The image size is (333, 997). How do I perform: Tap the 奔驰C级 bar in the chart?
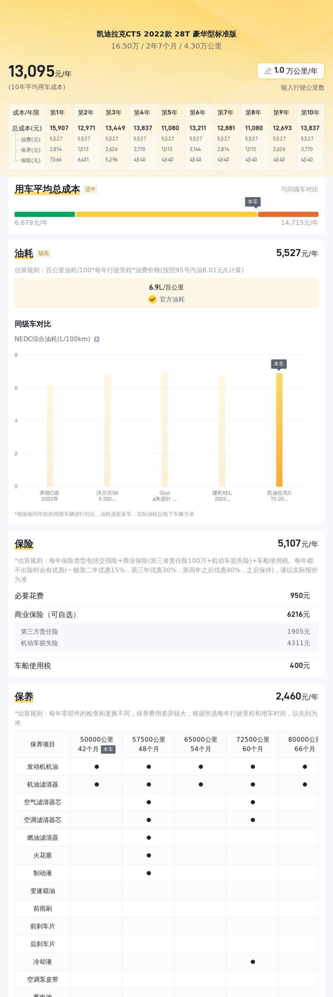pyautogui.click(x=50, y=436)
